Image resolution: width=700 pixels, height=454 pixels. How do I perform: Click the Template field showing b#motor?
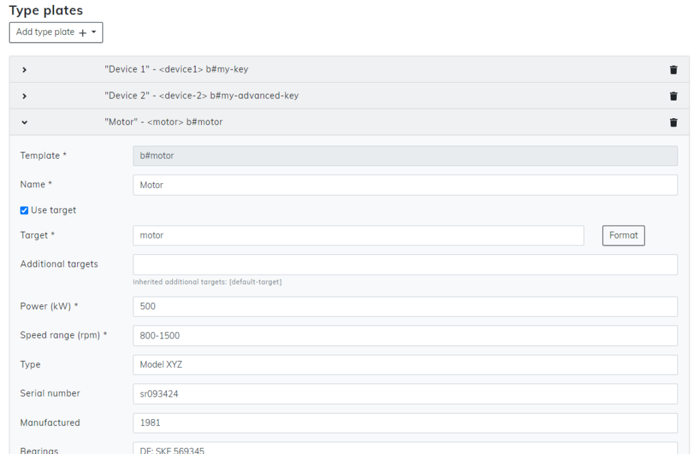[x=405, y=156]
